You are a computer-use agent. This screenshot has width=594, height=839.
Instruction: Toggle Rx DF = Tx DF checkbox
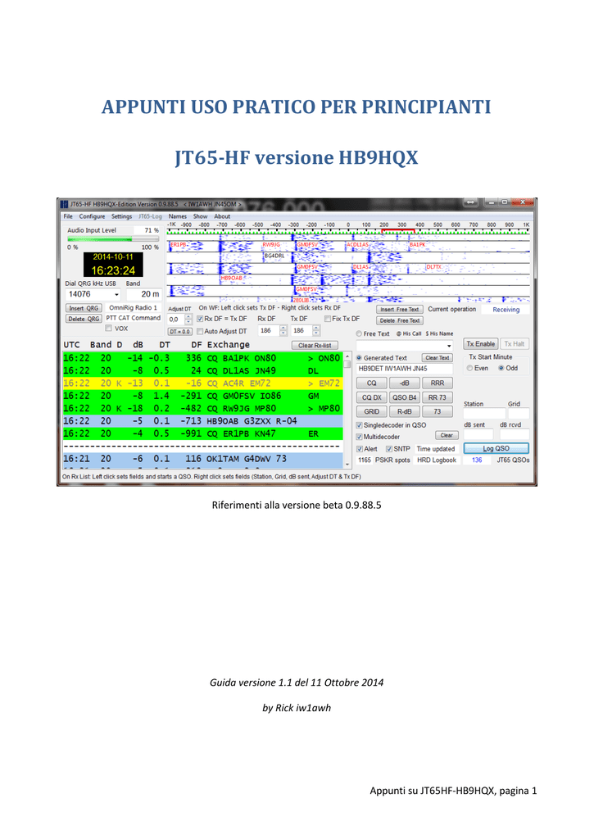pos(200,319)
